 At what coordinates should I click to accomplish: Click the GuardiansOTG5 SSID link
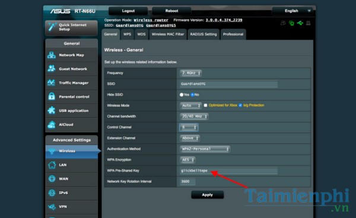(161, 25)
